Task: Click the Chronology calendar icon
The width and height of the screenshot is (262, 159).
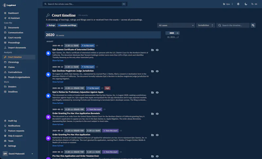Action: coord(5,62)
